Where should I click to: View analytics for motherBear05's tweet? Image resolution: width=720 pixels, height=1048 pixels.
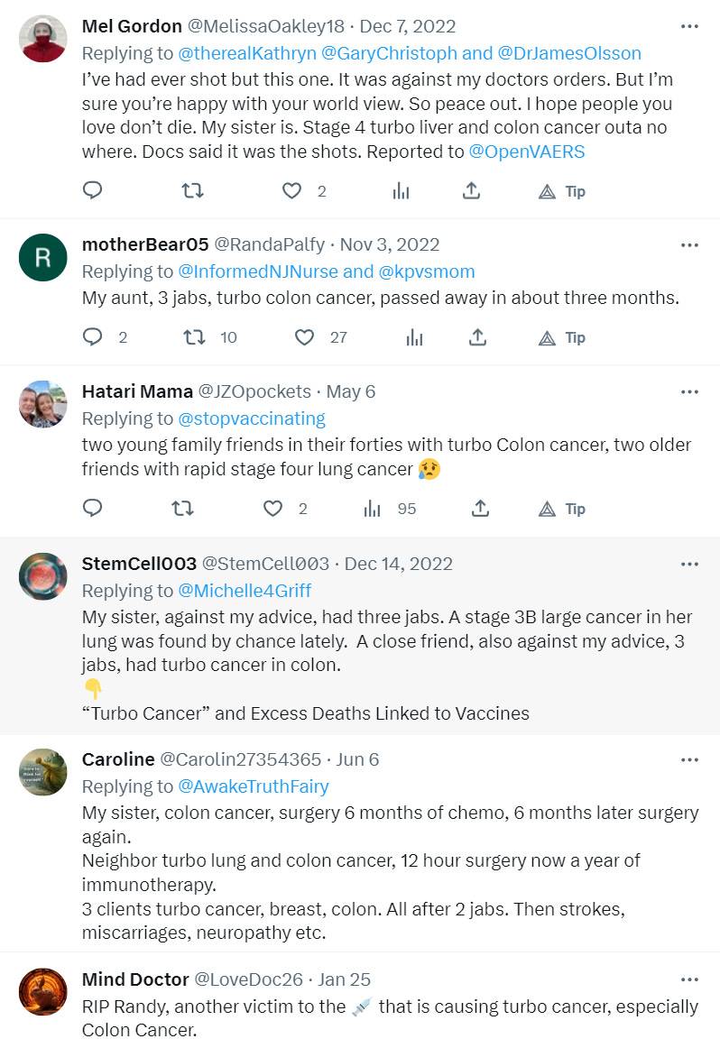[x=413, y=336]
